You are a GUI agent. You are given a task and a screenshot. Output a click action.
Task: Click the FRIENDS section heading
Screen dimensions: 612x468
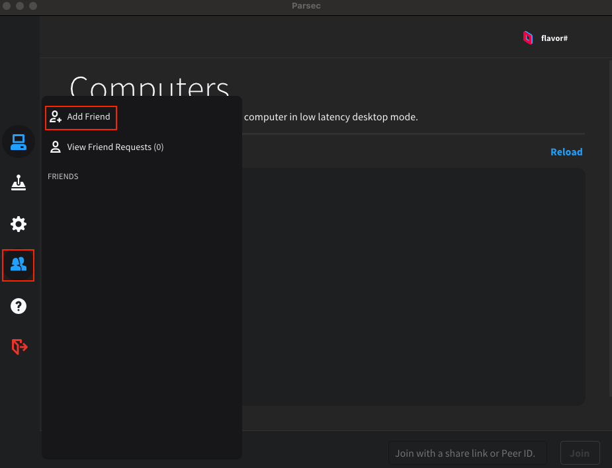tap(63, 176)
